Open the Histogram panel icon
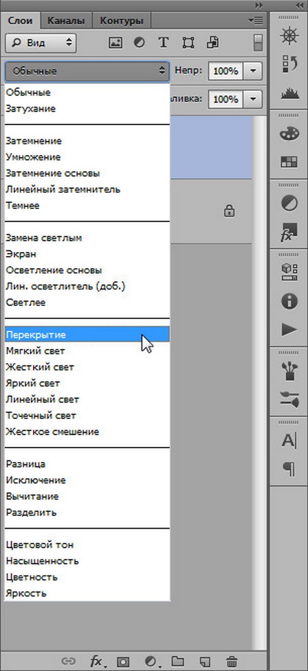The width and height of the screenshot is (308, 671). 289,93
